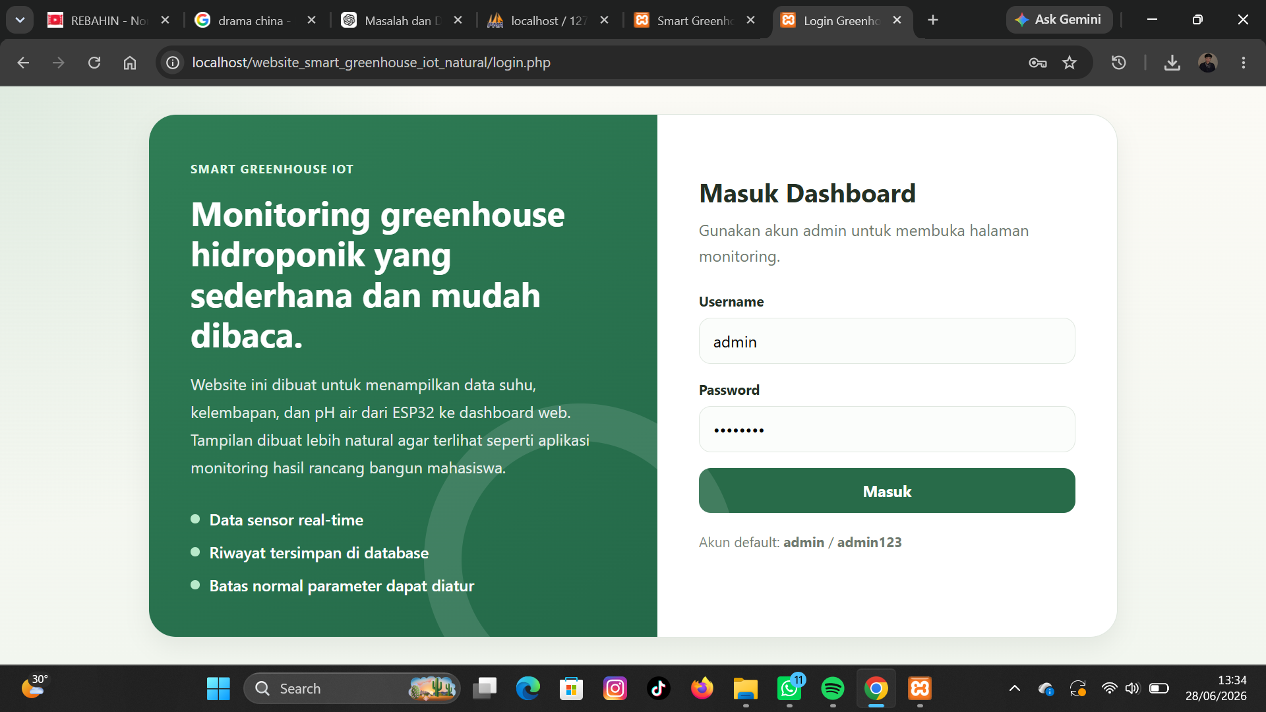Open Wi-Fi network settings
Image resolution: width=1266 pixels, height=712 pixels.
[x=1110, y=688]
